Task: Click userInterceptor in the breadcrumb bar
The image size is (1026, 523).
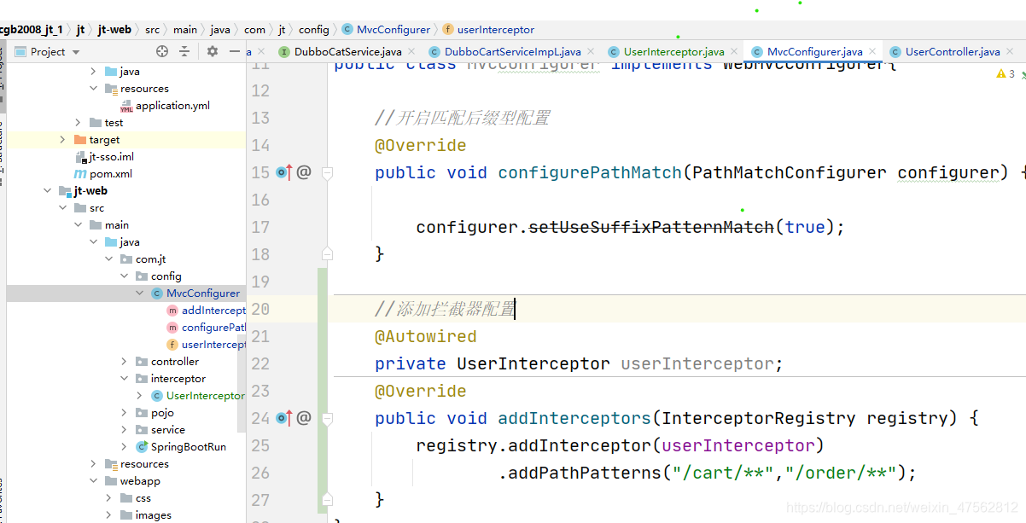Action: (x=488, y=29)
